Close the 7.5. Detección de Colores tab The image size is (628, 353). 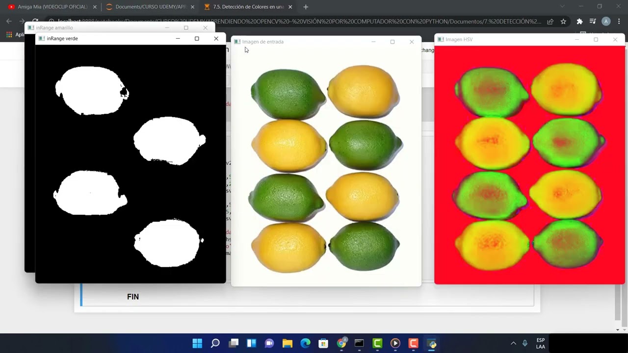290,7
